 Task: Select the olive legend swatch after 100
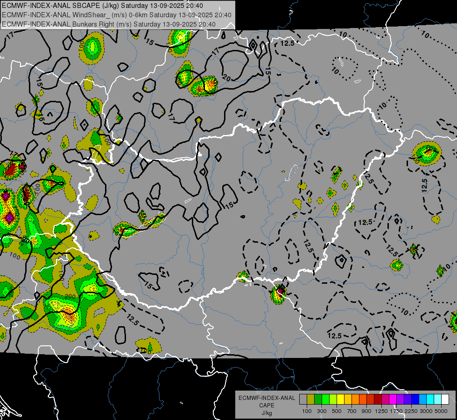click(311, 399)
